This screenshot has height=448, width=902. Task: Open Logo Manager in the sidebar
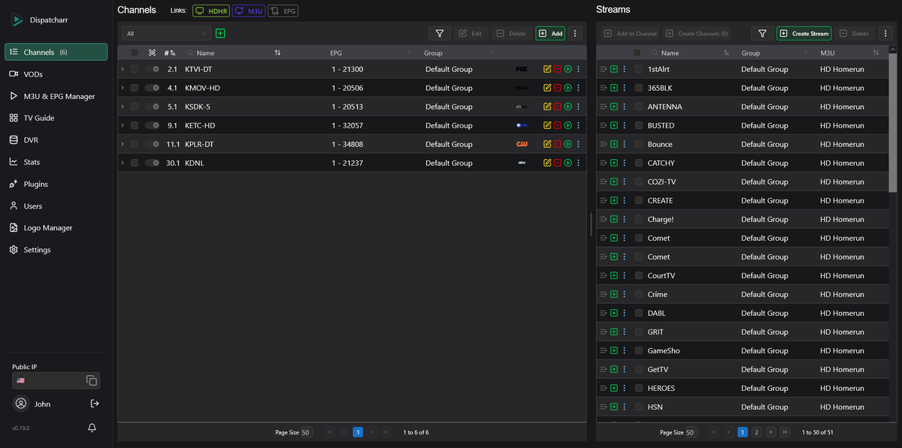tap(56, 227)
